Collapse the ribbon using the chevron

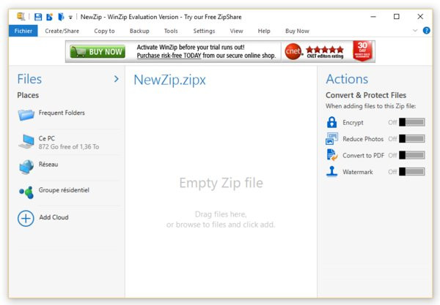[x=415, y=31]
